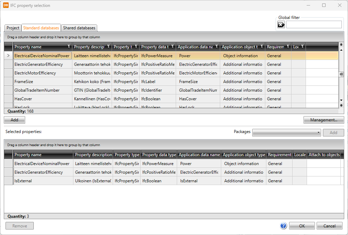Image resolution: width=348 pixels, height=235 pixels.
Task: Switch to the Shared databases tab
Action: click(79, 28)
